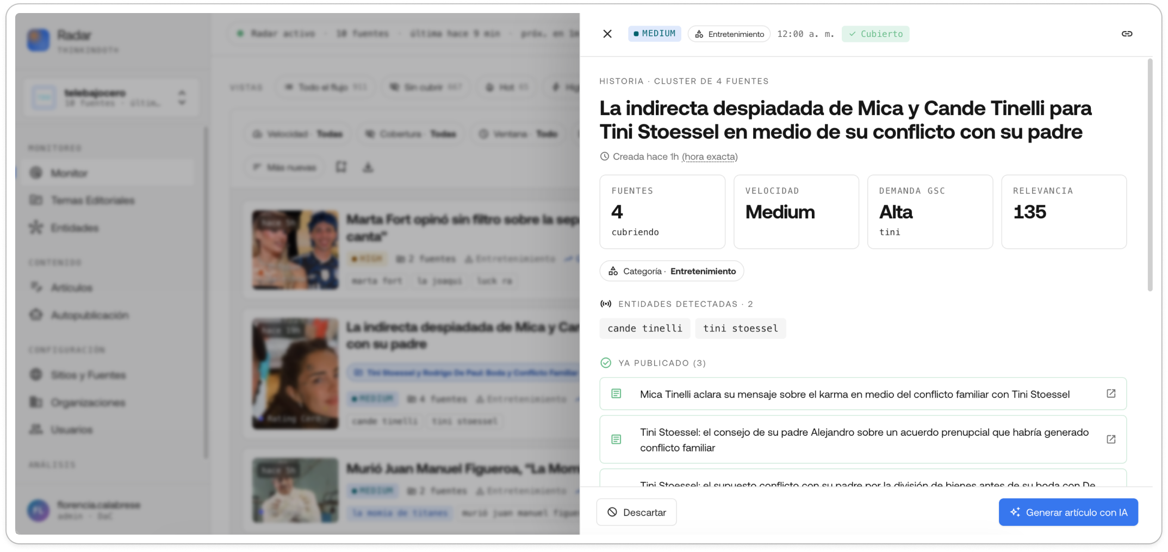Click the detail panel vertical scrollbar

pyautogui.click(x=1150, y=175)
